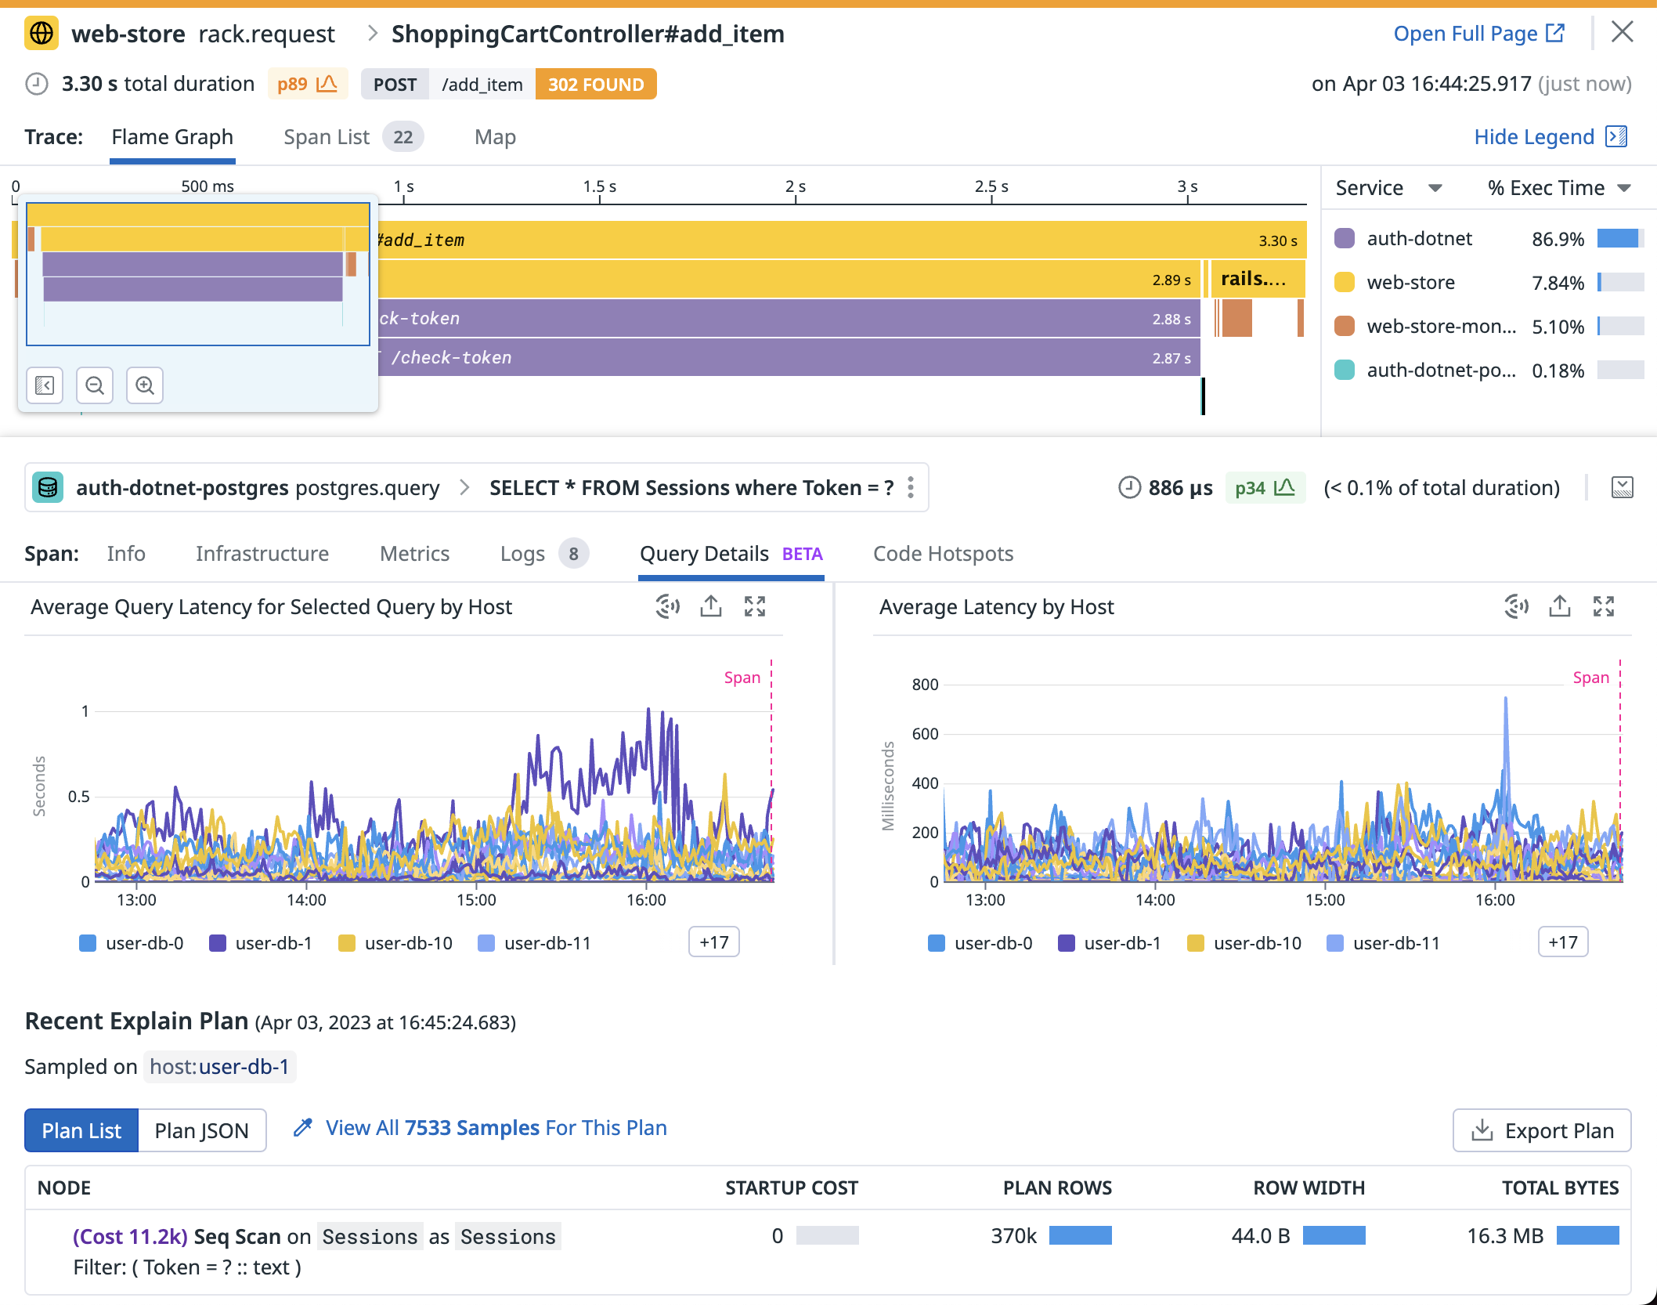Select Plan List view
The image size is (1657, 1305).
[81, 1130]
